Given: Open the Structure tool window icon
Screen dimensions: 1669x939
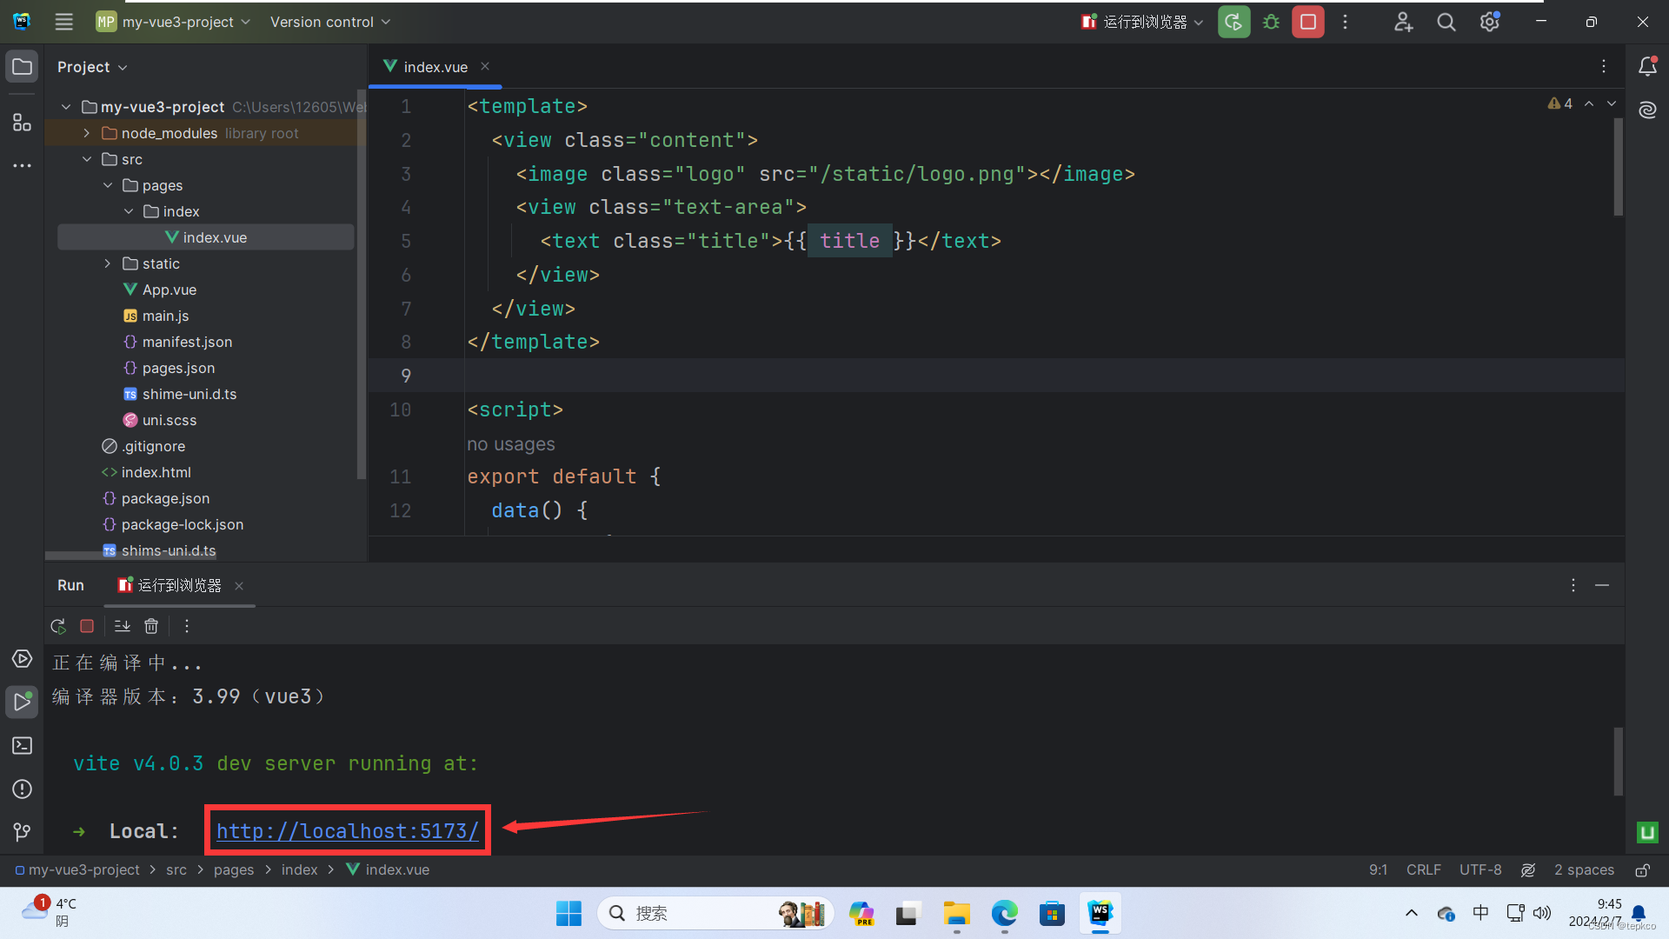Looking at the screenshot, I should [x=22, y=123].
